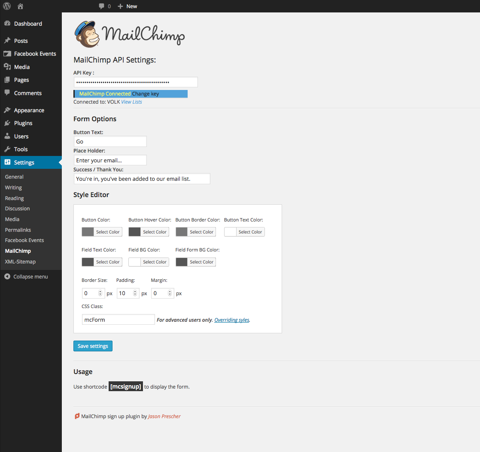The image size is (480, 452).
Task: Click the Media sidebar icon
Action: coord(7,66)
